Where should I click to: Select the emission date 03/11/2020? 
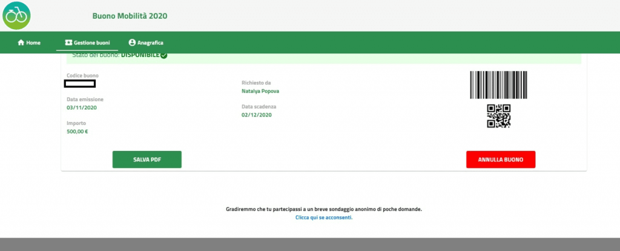(82, 107)
